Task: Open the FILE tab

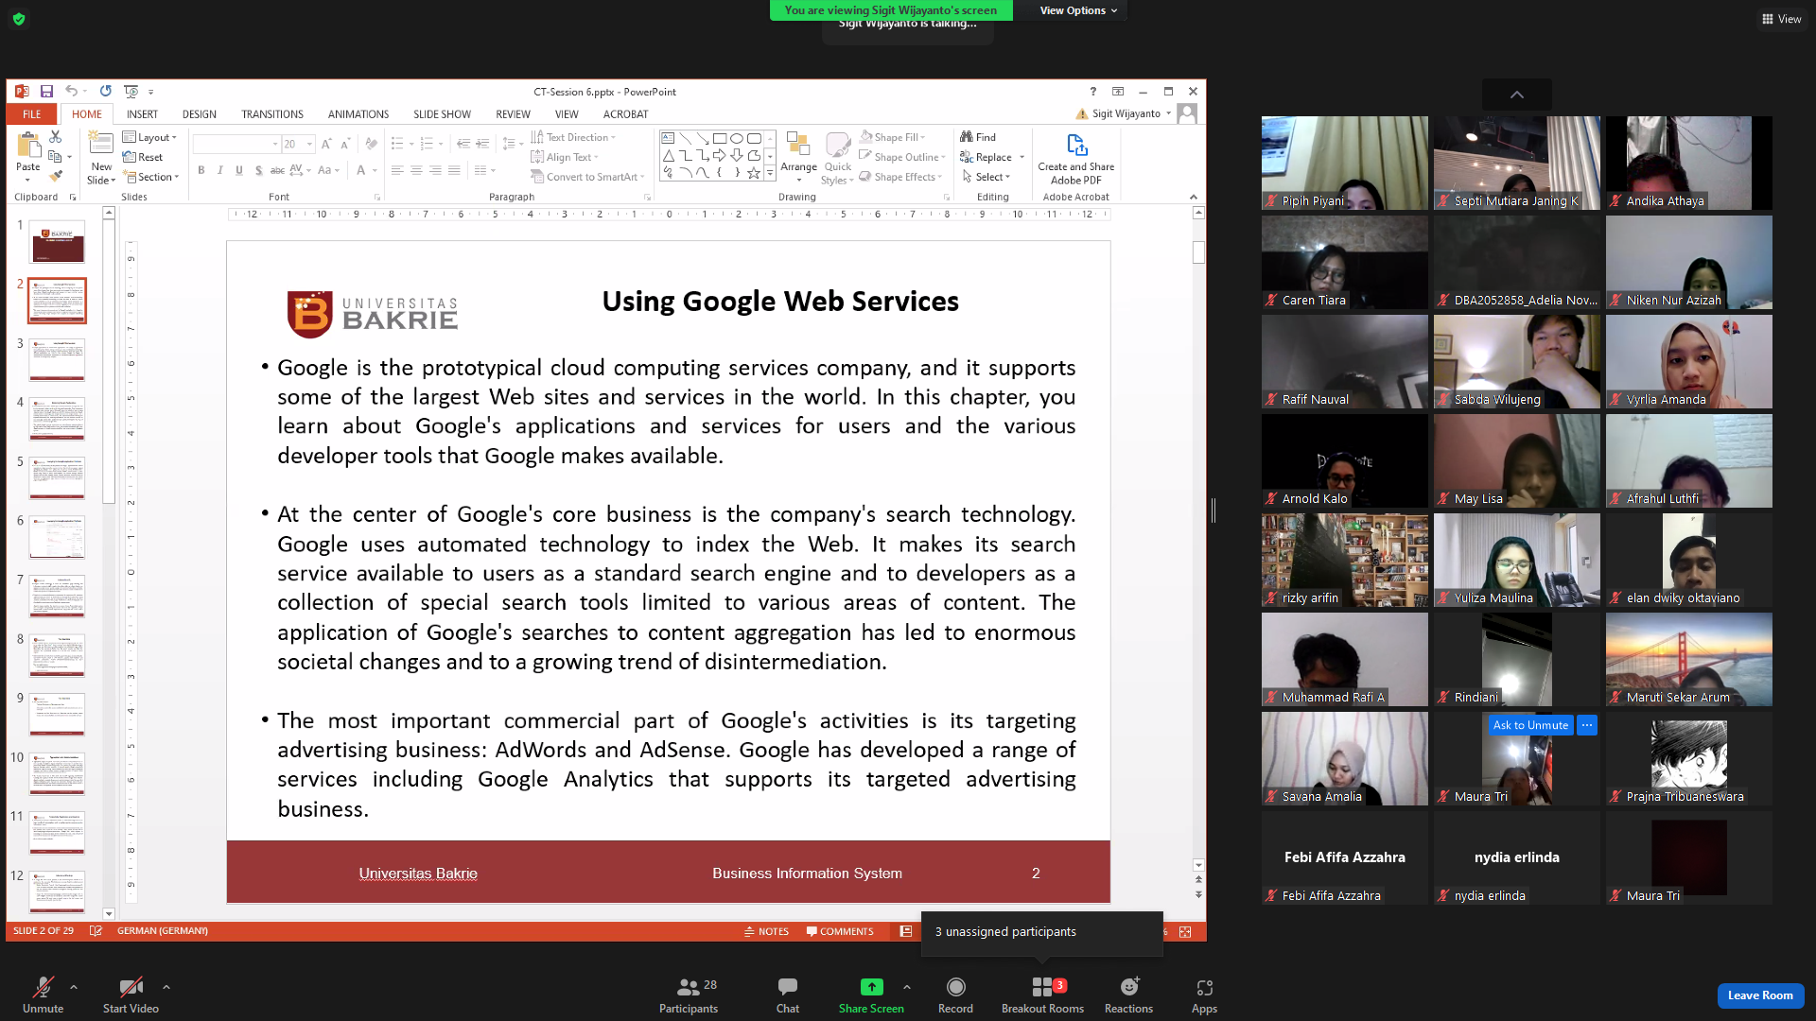Action: [32, 114]
